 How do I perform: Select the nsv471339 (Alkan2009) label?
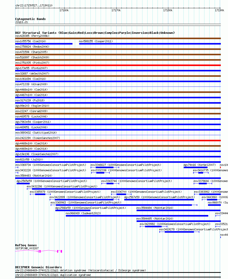(32, 84)
